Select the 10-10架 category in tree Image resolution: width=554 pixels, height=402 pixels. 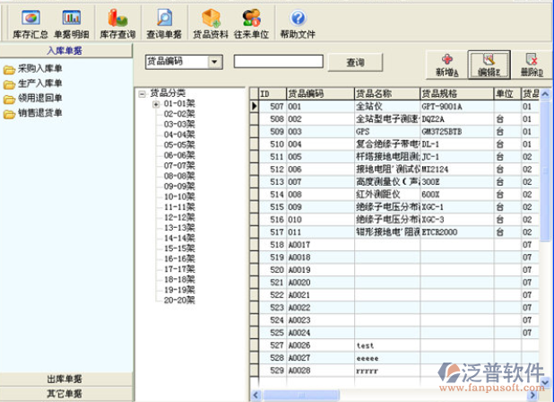click(x=179, y=197)
